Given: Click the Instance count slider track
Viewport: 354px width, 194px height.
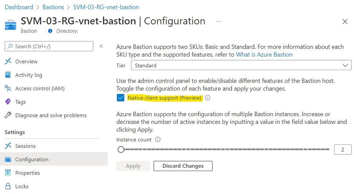Looking at the screenshot, I should pos(227,149).
